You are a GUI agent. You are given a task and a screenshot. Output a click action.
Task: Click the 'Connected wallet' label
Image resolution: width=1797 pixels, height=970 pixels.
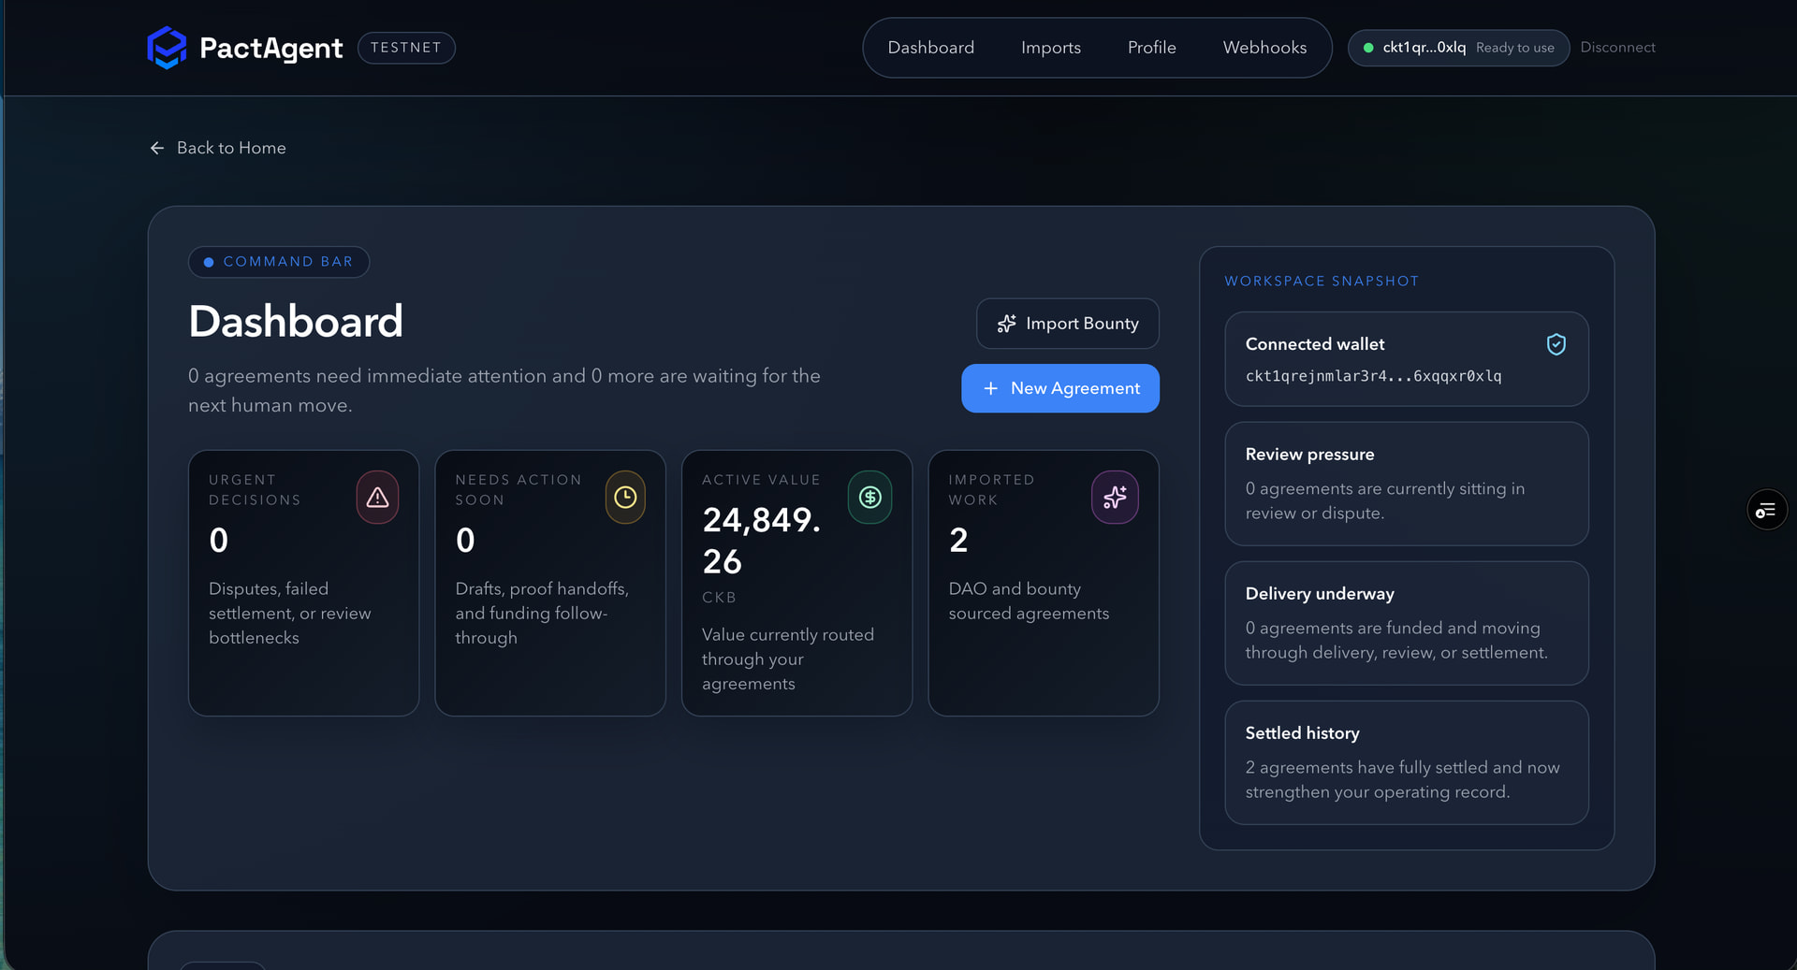[1315, 344]
